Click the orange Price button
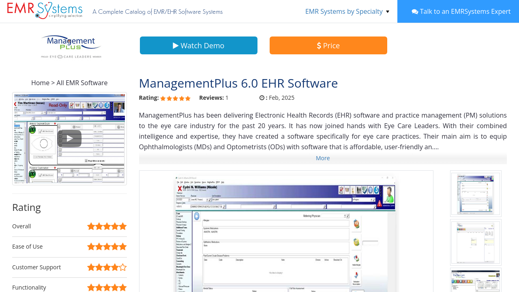Viewport: 519px width, 292px height. (x=328, y=45)
